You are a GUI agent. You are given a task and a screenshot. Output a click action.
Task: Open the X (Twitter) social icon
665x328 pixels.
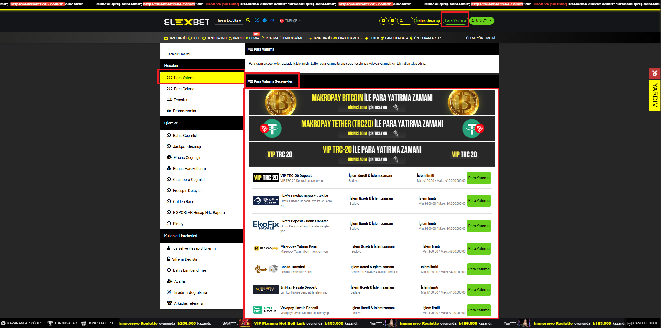coord(257,20)
